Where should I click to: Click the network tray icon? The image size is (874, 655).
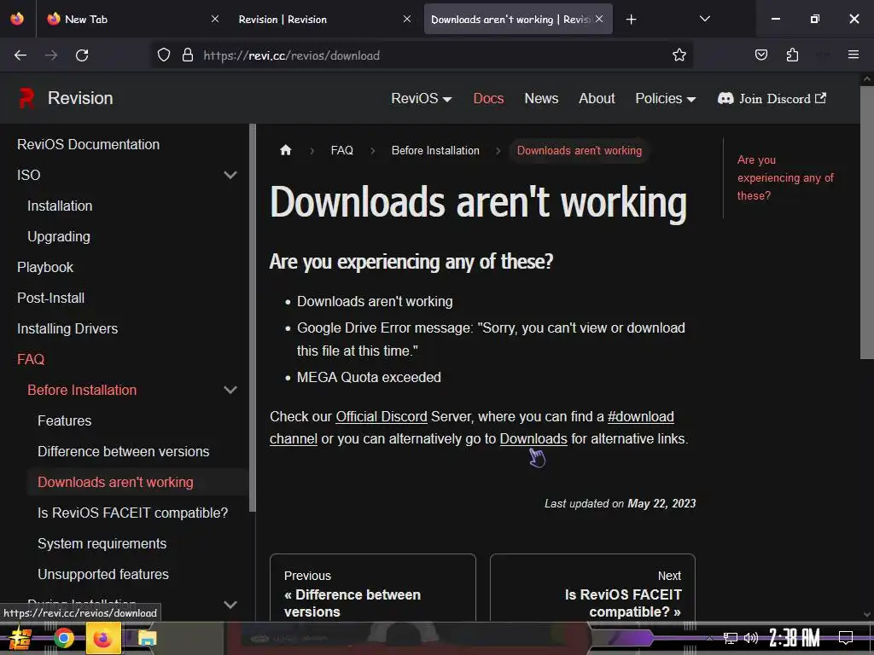(x=731, y=638)
